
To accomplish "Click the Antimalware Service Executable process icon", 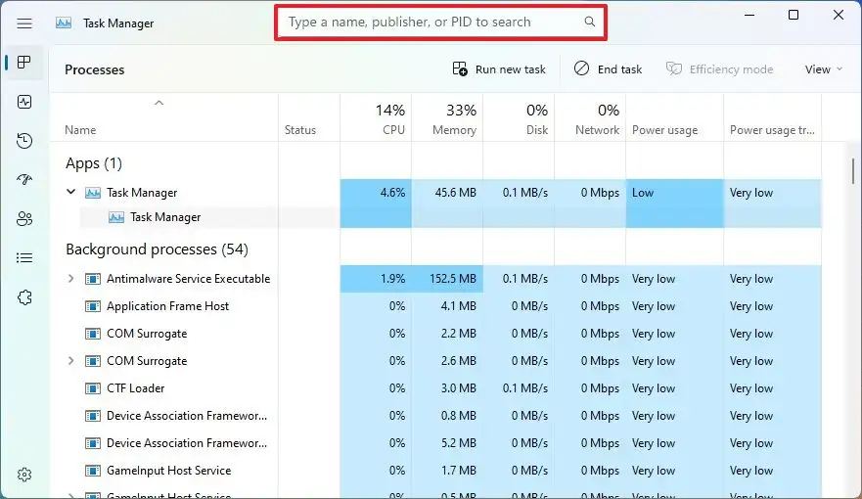I will pyautogui.click(x=93, y=279).
